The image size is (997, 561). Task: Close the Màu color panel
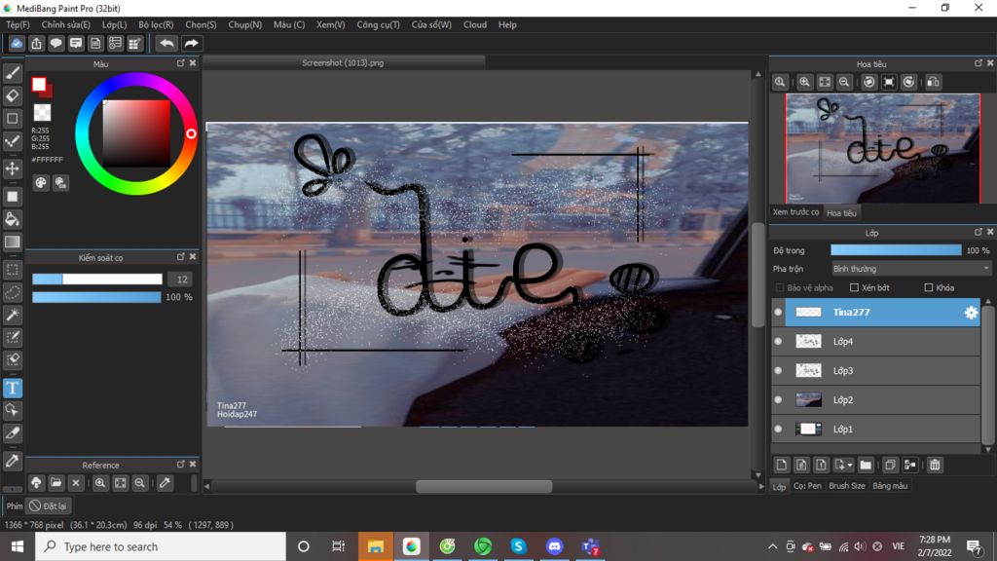point(193,63)
